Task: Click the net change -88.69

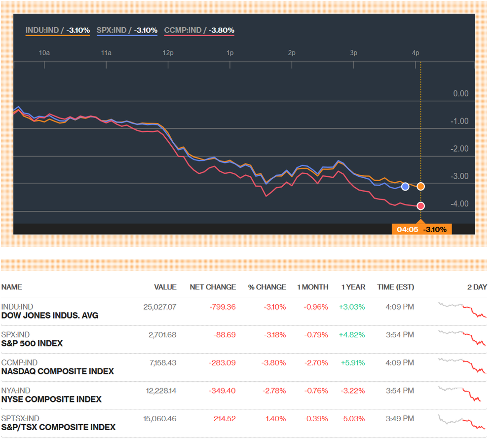Action: tap(225, 335)
